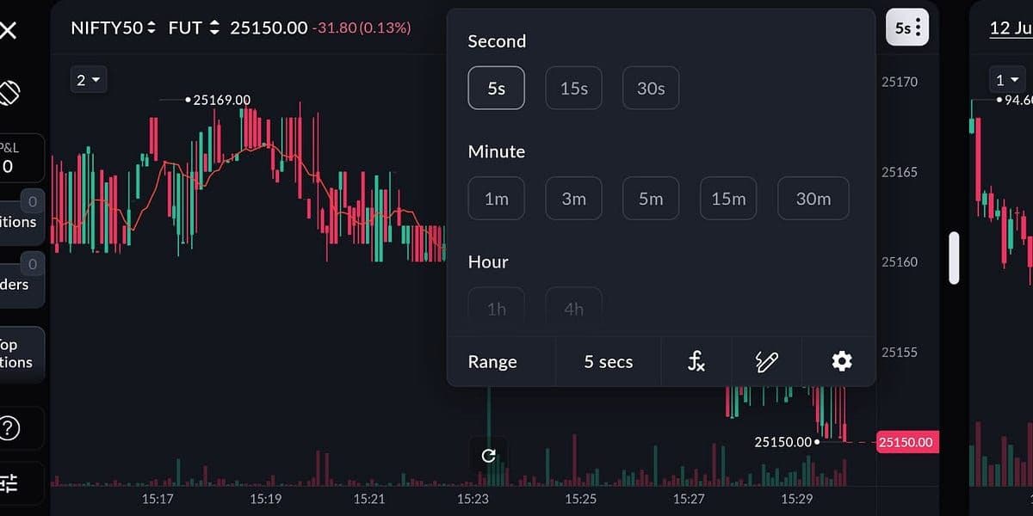Choose the 5 secs option

[x=608, y=362]
